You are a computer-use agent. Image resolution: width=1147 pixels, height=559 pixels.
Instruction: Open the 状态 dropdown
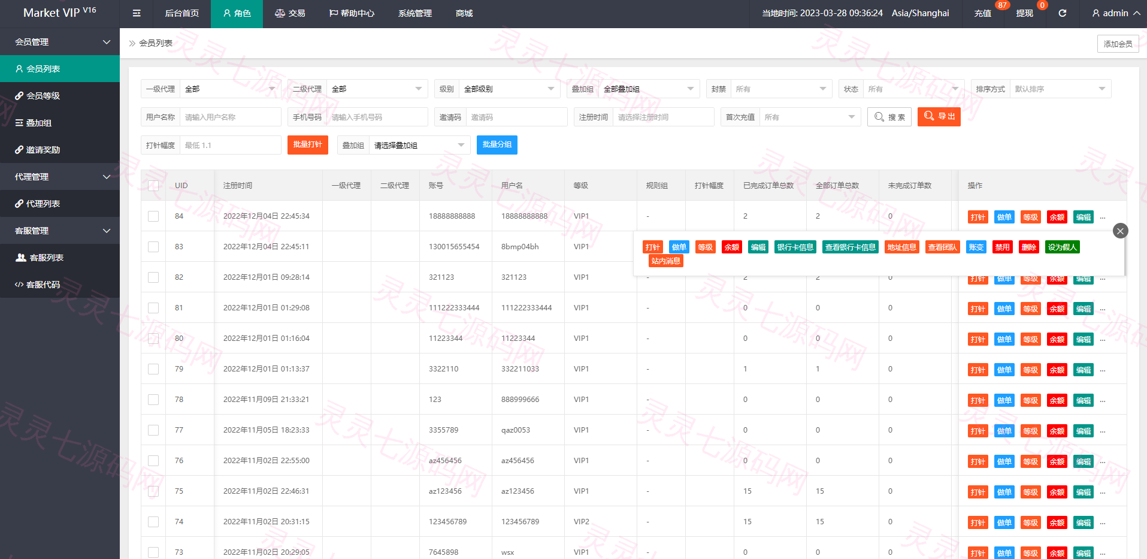[x=914, y=89]
